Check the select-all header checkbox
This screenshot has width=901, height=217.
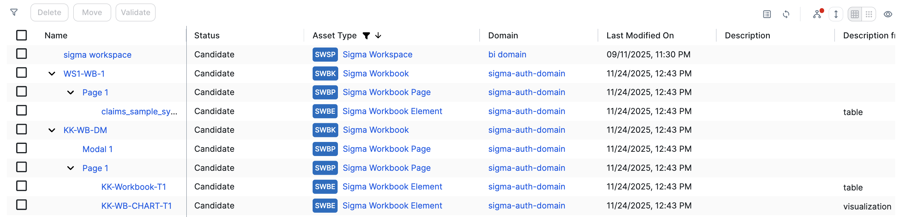click(22, 35)
